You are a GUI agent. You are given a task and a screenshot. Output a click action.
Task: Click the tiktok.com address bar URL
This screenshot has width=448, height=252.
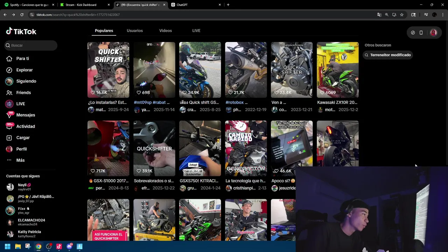pos(78,15)
